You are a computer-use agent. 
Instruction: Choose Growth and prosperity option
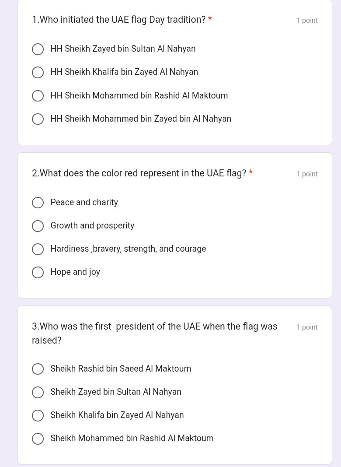coord(38,226)
